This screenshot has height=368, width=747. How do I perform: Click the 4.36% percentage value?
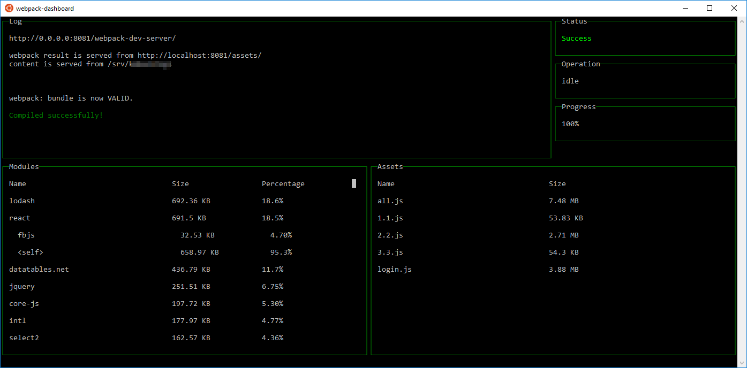pos(273,338)
